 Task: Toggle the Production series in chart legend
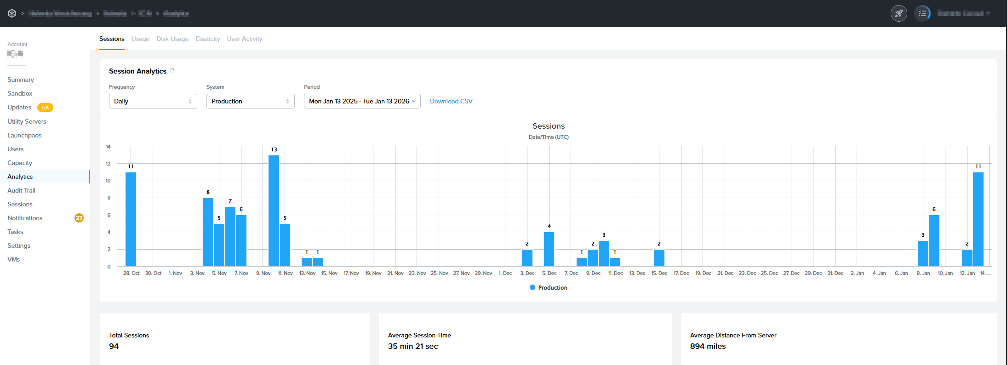click(548, 288)
